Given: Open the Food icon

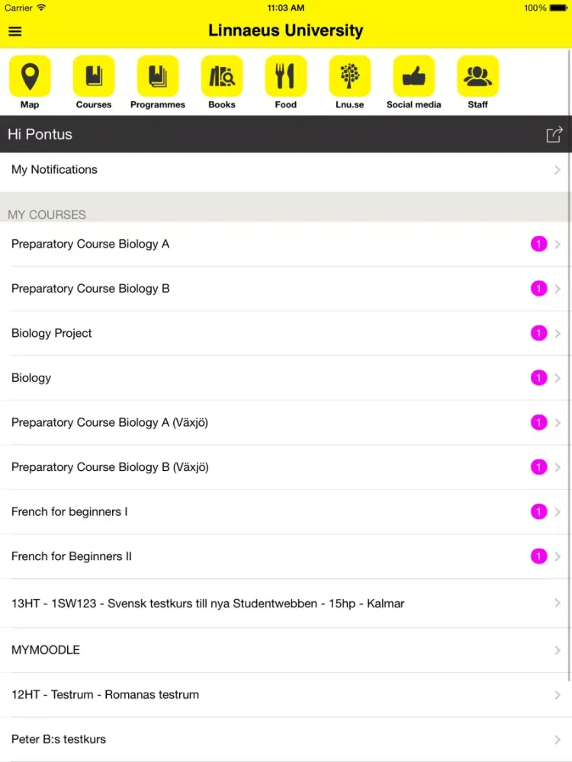Looking at the screenshot, I should (x=285, y=75).
